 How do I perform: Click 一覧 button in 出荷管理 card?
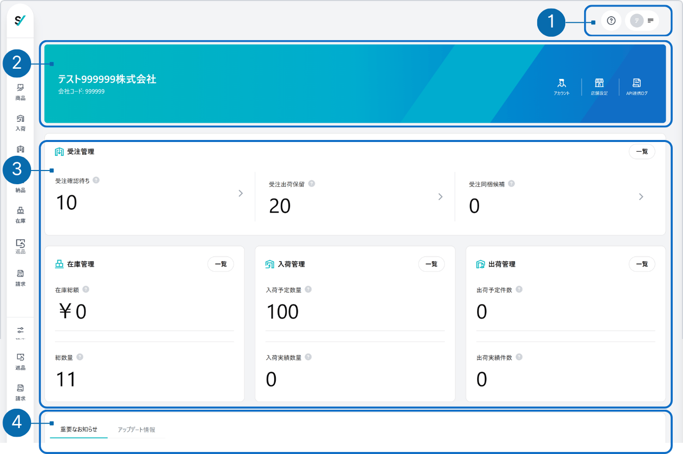(642, 264)
